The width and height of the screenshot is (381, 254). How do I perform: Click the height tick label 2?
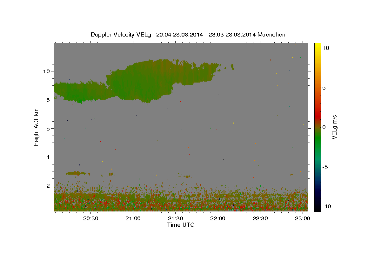click(x=48, y=185)
